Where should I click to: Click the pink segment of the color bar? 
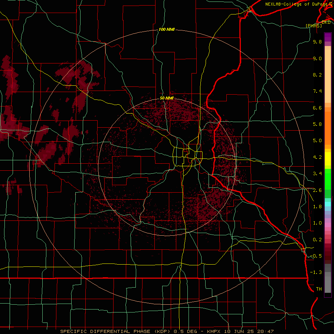click(x=328, y=225)
